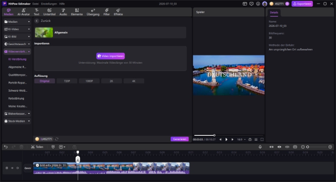Select the Original resolution option
This screenshot has height=182, width=336.
click(x=45, y=81)
